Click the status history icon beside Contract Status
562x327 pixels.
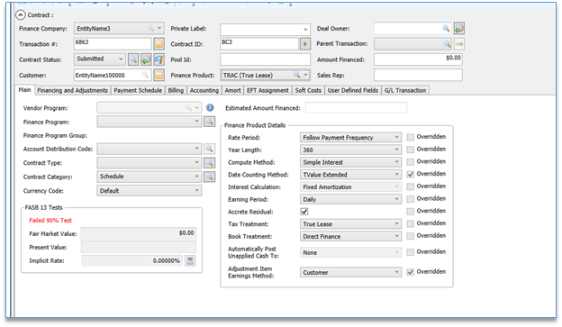[146, 59]
